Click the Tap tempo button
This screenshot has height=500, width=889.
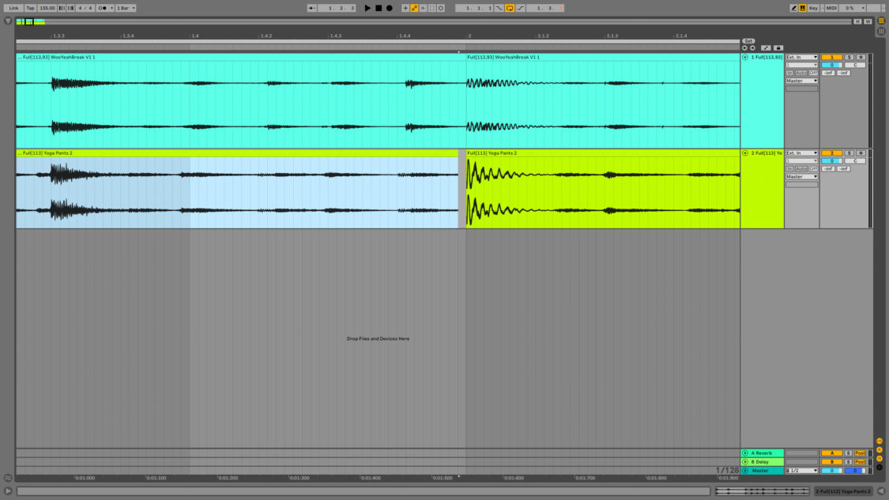(x=28, y=7)
